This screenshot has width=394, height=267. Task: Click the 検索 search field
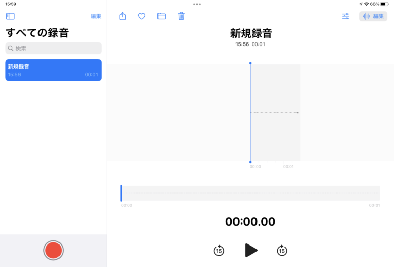pos(53,48)
